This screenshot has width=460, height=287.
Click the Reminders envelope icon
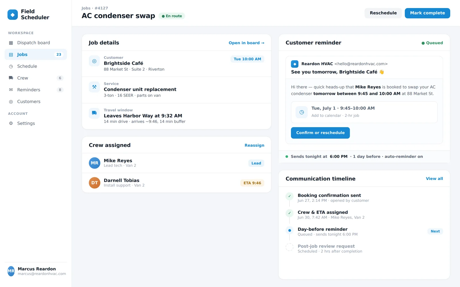click(x=11, y=90)
